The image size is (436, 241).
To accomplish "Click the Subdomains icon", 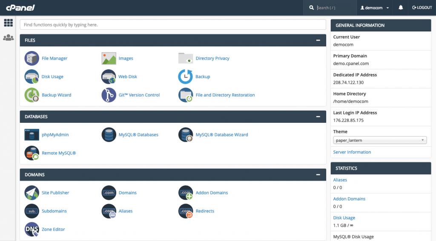I will click(32, 211).
